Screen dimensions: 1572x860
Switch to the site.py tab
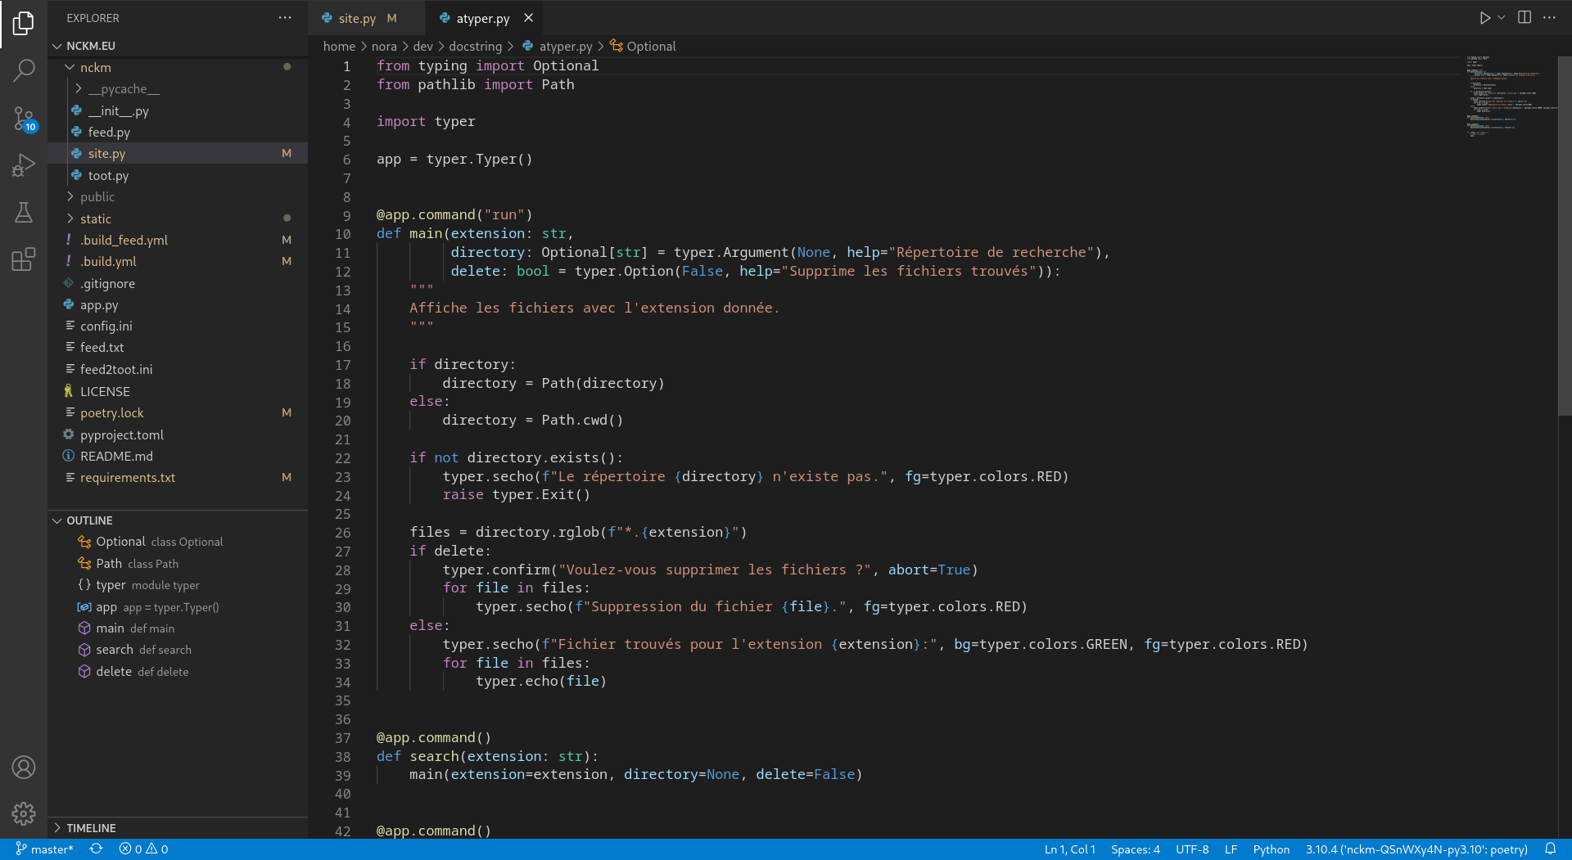[x=357, y=18]
